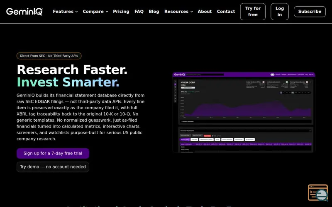Navigate to the Contact page
The width and height of the screenshot is (332, 207).
point(226,12)
